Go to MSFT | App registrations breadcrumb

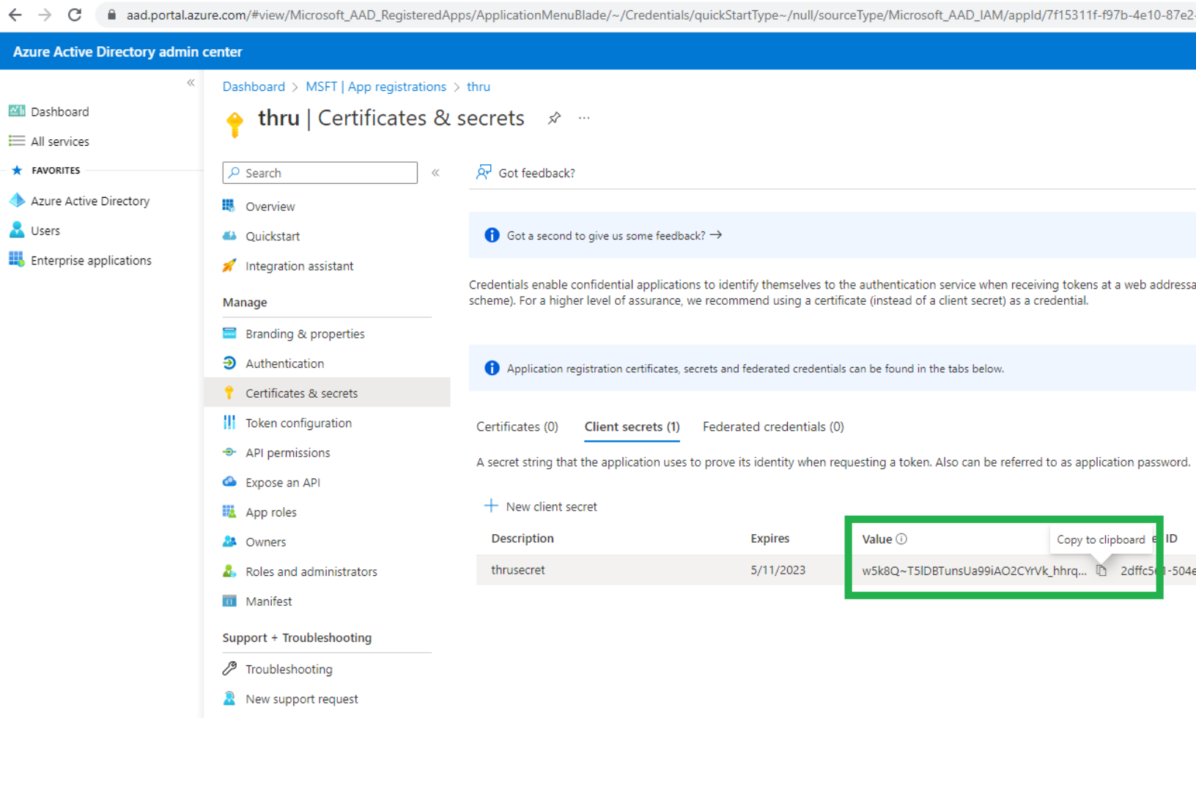(x=375, y=86)
